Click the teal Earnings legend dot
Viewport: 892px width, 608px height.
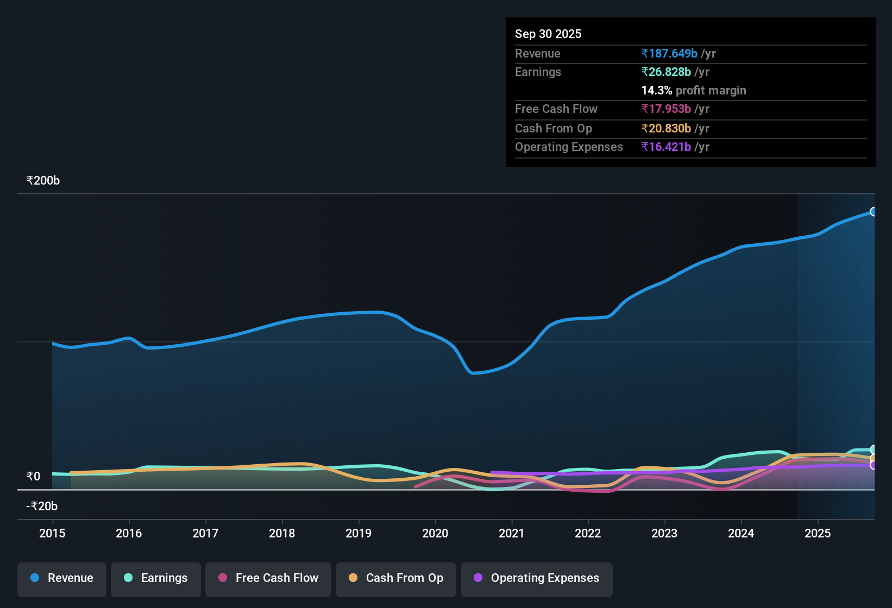[128, 578]
